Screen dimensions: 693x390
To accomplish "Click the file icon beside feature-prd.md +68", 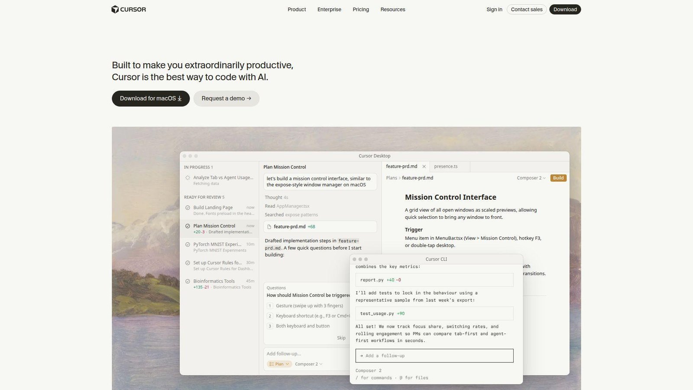I will click(x=269, y=227).
